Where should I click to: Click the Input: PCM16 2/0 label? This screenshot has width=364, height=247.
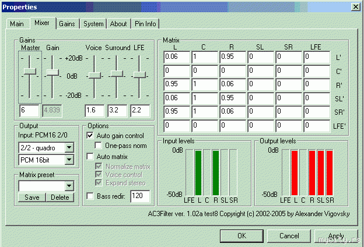[43, 135]
